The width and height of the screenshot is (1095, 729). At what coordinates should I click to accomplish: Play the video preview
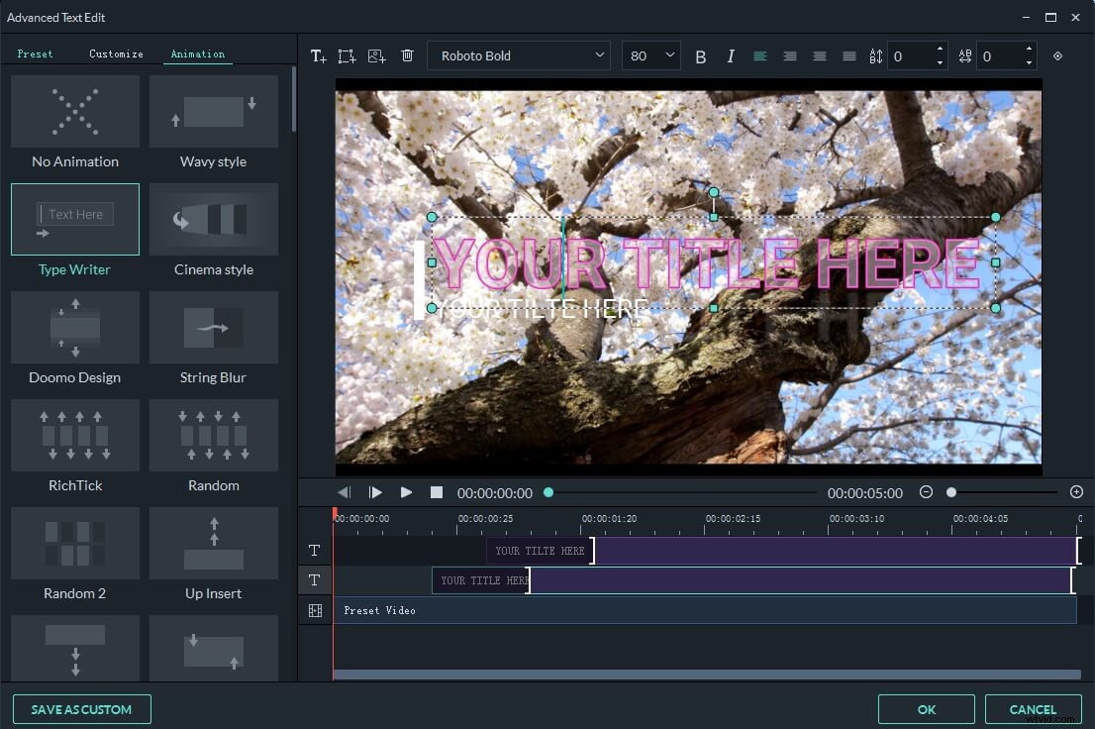[406, 491]
